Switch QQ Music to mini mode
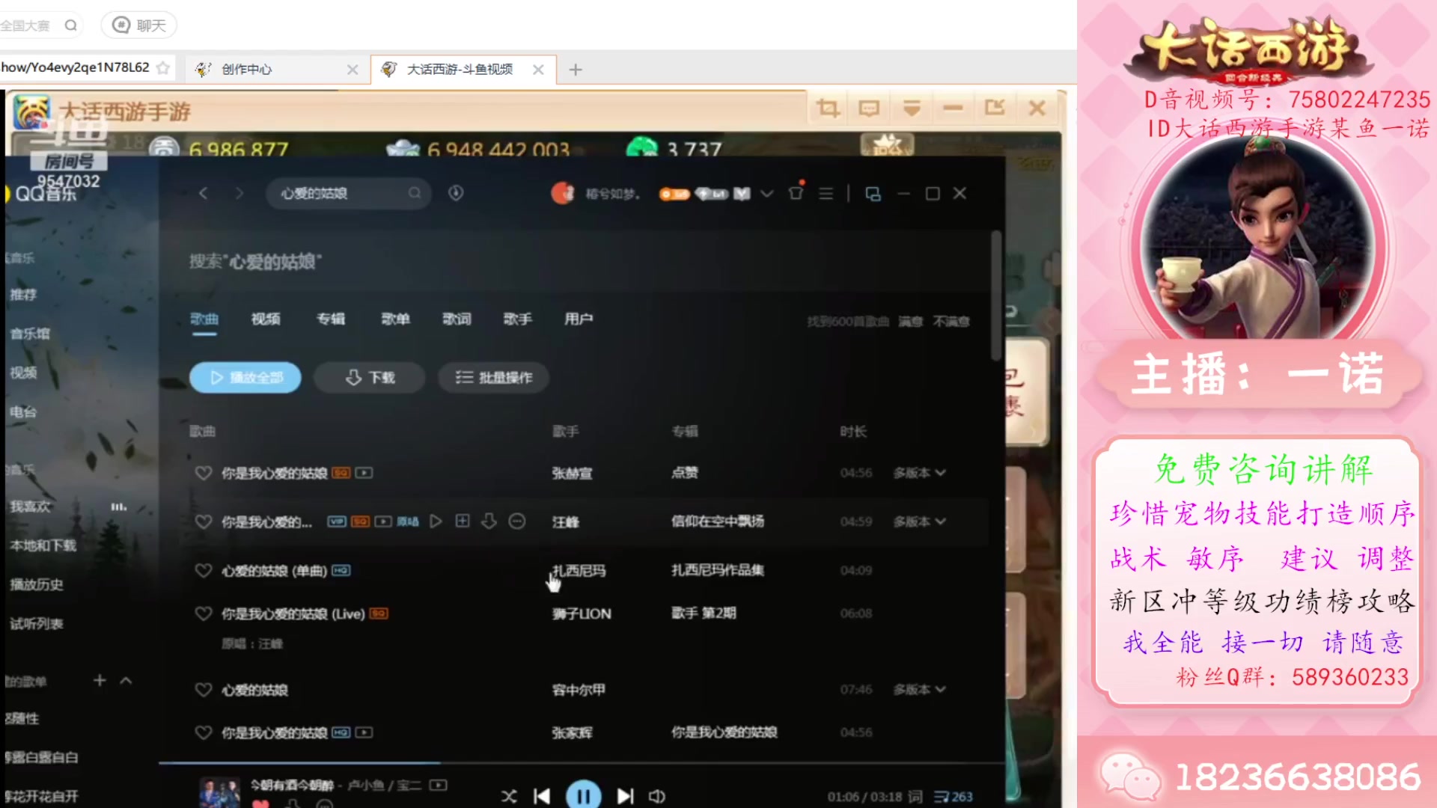The image size is (1437, 808). click(873, 194)
